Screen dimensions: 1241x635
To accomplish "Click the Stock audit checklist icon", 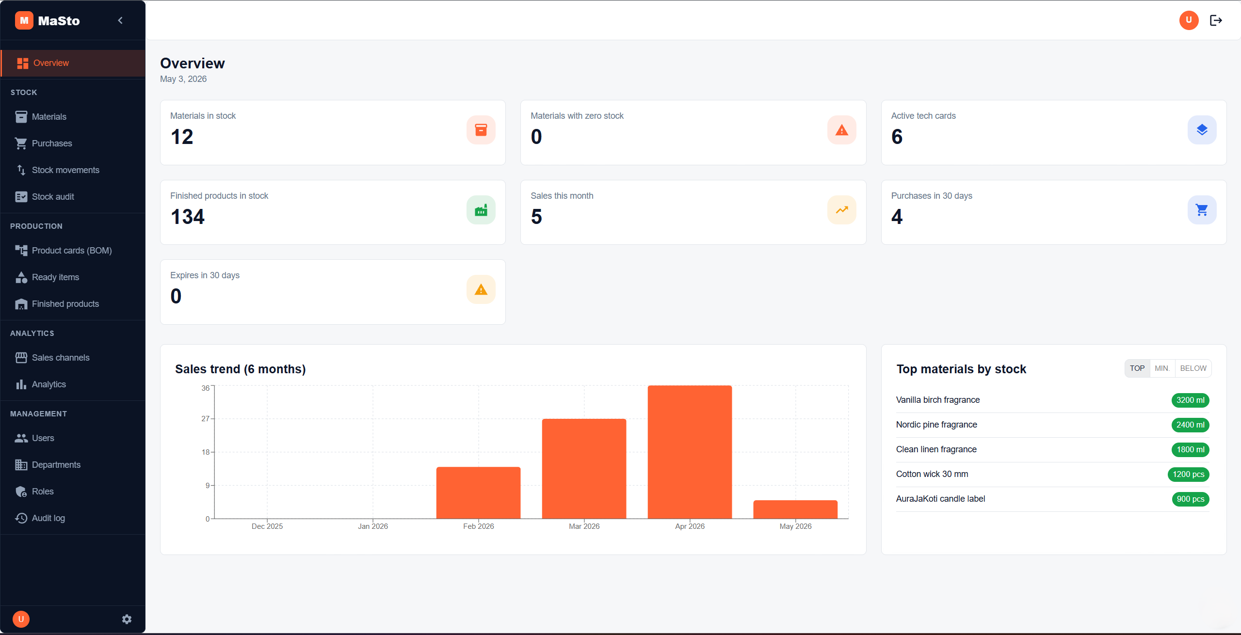I will point(21,197).
